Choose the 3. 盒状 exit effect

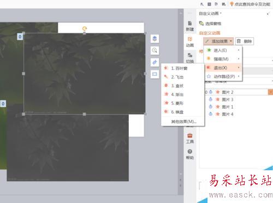click(x=183, y=86)
